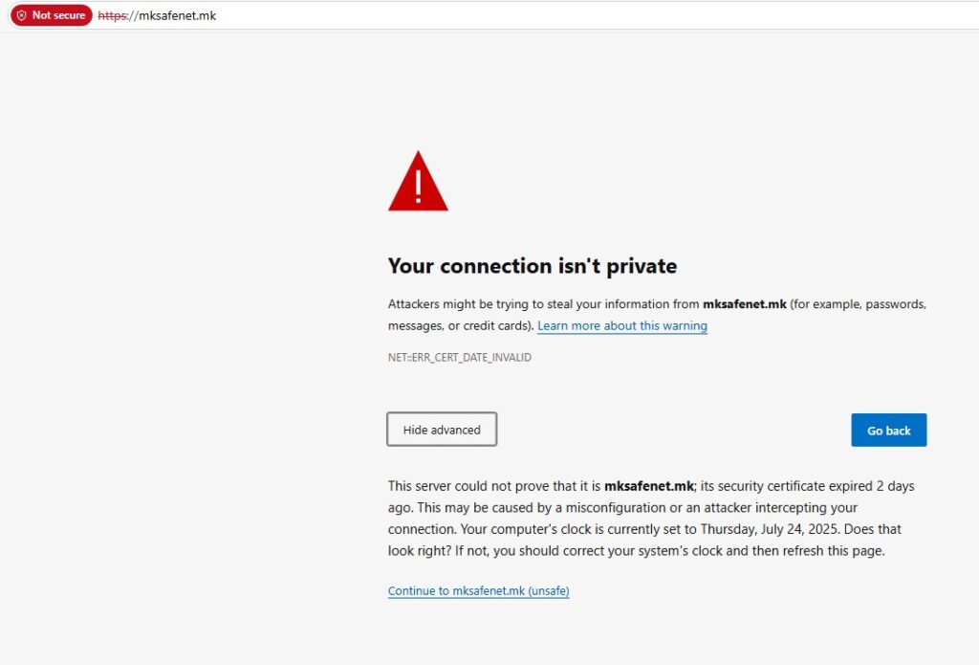Screen dimensions: 979x665
Task: Click the red Not secure badge
Action: pyautogui.click(x=52, y=15)
